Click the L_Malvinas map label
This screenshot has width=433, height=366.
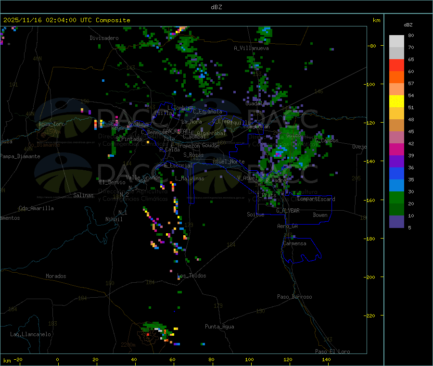pos(190,178)
